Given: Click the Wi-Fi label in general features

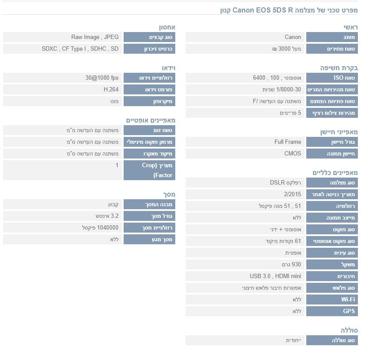Looking at the screenshot, I should [332, 299].
